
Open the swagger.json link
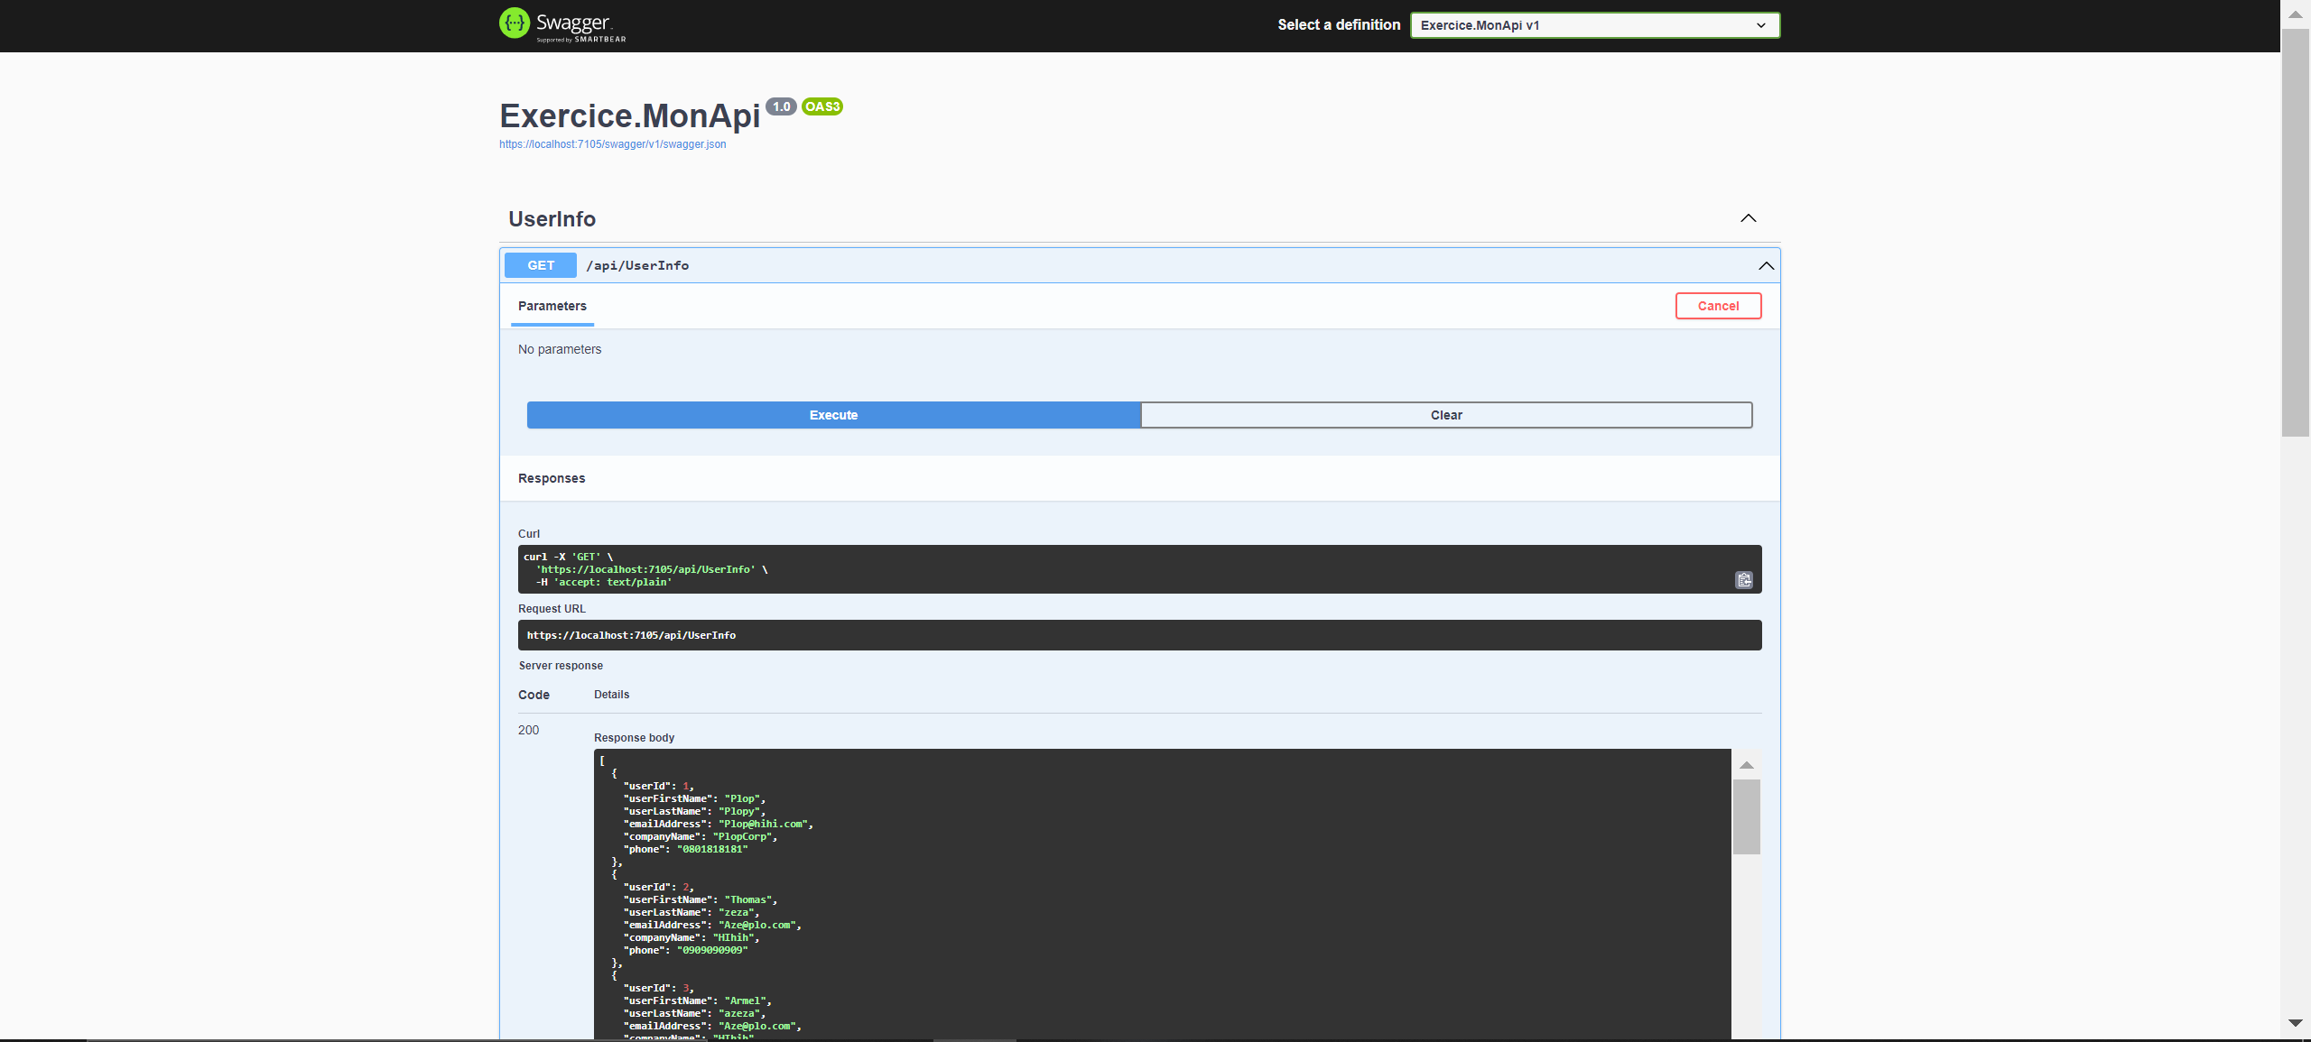tap(612, 143)
